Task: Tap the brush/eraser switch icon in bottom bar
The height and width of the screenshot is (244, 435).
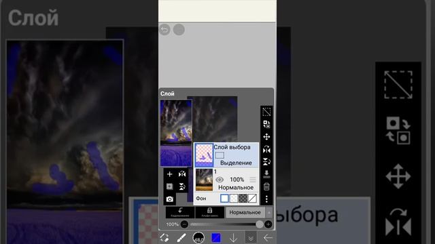Action: point(164,238)
